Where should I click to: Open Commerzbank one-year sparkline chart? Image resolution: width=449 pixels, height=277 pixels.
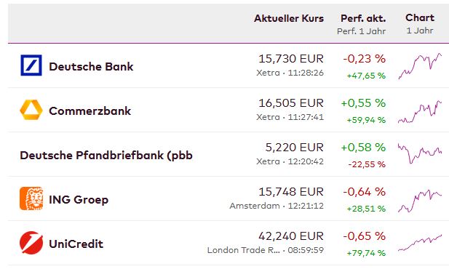point(420,112)
